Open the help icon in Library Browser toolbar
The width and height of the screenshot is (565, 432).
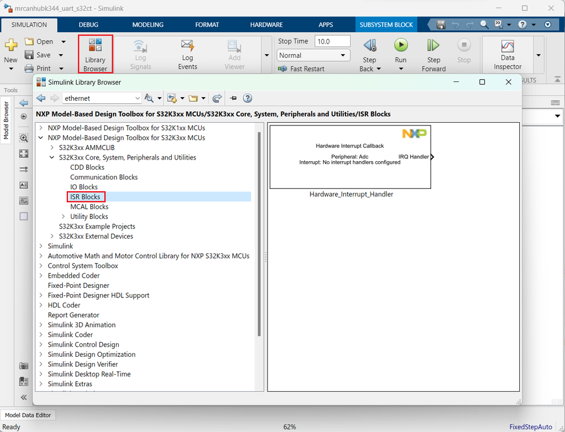248,98
